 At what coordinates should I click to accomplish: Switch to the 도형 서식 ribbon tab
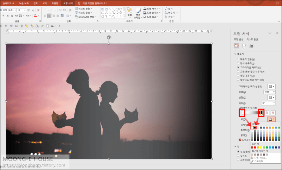(x=68, y=3)
